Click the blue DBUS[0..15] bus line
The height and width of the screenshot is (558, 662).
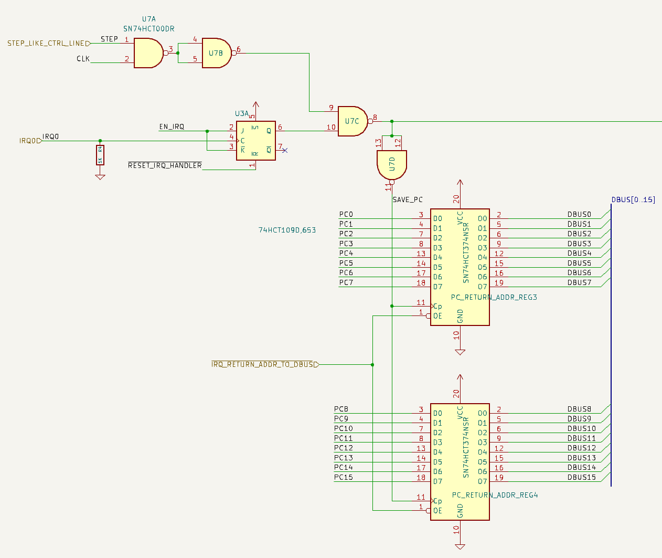pos(610,341)
